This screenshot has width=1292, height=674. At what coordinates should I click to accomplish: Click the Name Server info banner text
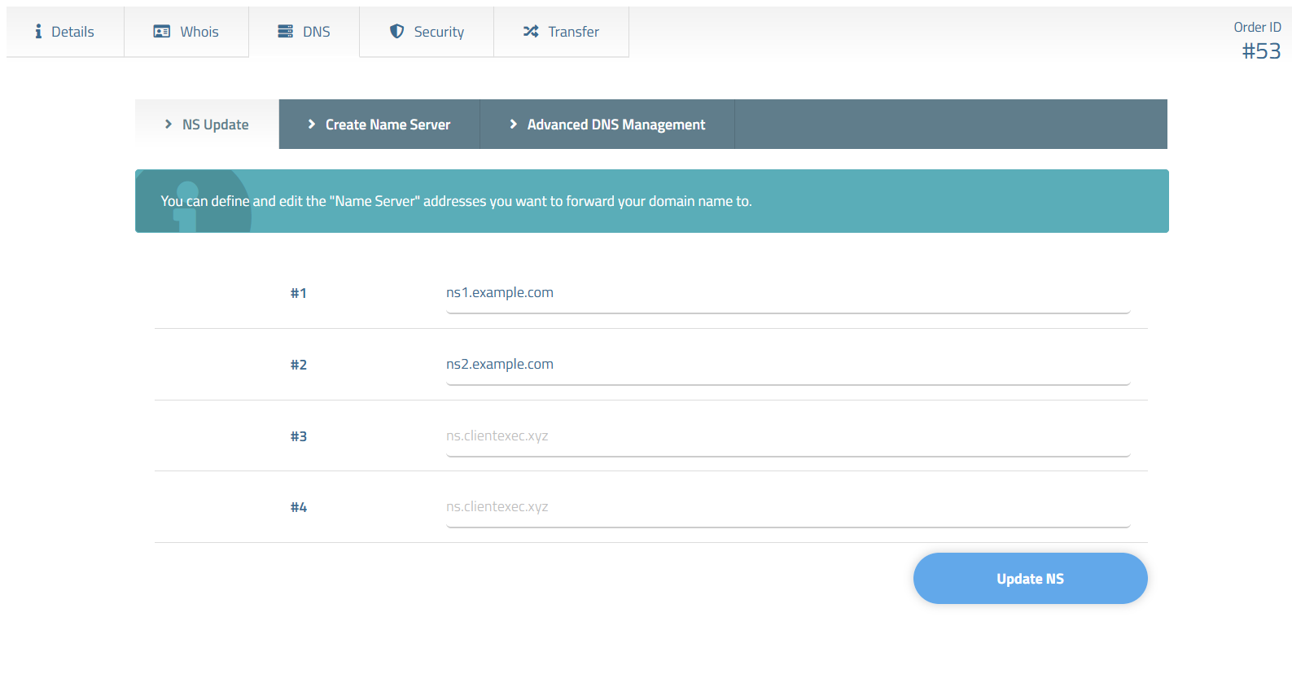(456, 201)
